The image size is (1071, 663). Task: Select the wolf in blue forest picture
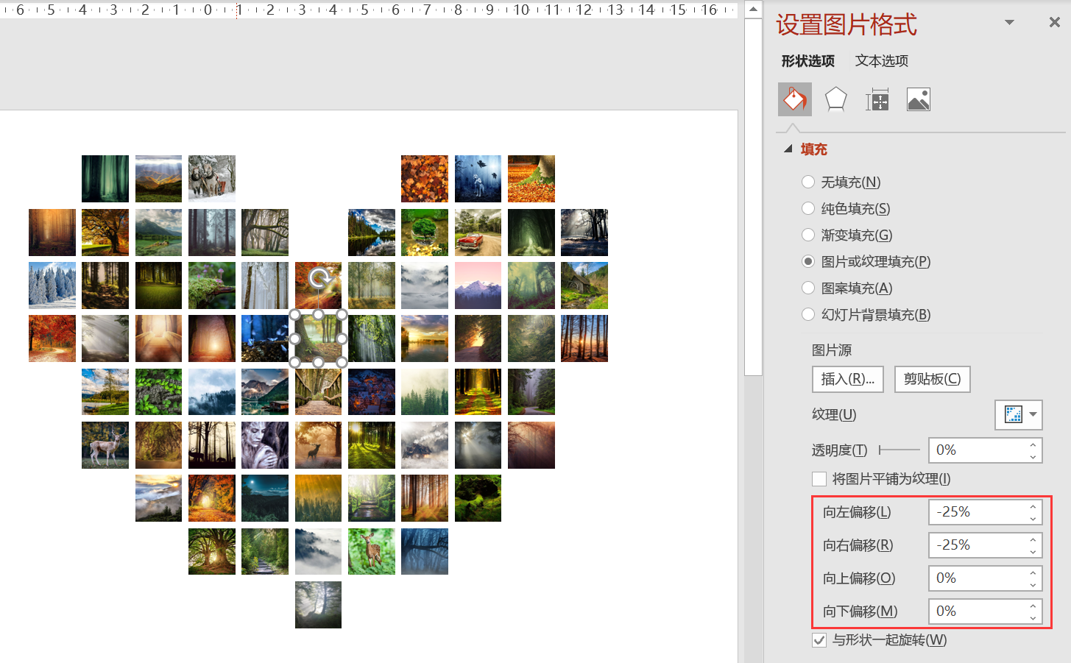click(478, 179)
